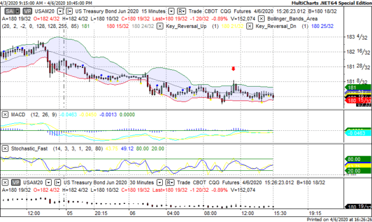Click the SA mode button in the top chart

(9, 11)
